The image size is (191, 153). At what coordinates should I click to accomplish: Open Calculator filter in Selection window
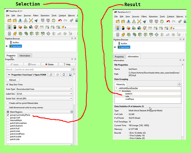(x=9, y=33)
